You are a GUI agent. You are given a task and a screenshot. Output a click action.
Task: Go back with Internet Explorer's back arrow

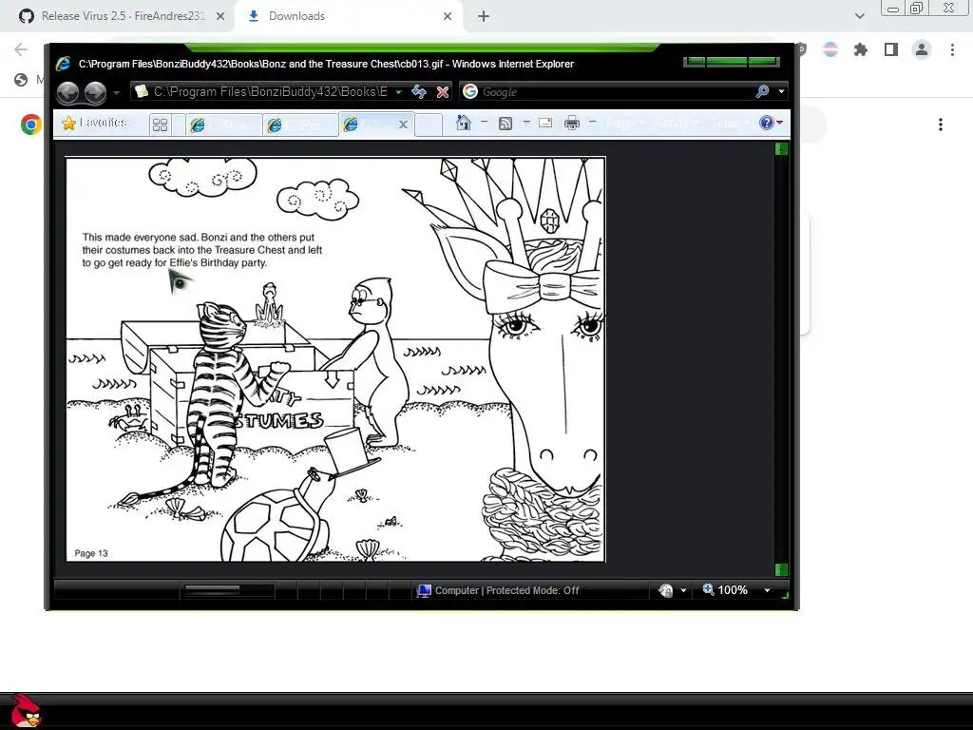pyautogui.click(x=67, y=92)
